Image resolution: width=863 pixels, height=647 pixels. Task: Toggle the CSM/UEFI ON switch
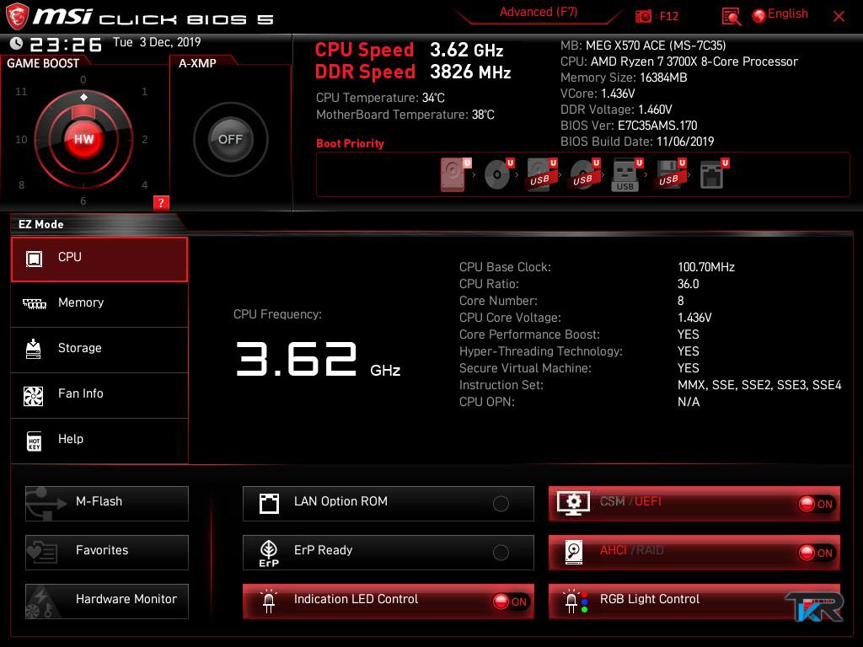[816, 504]
